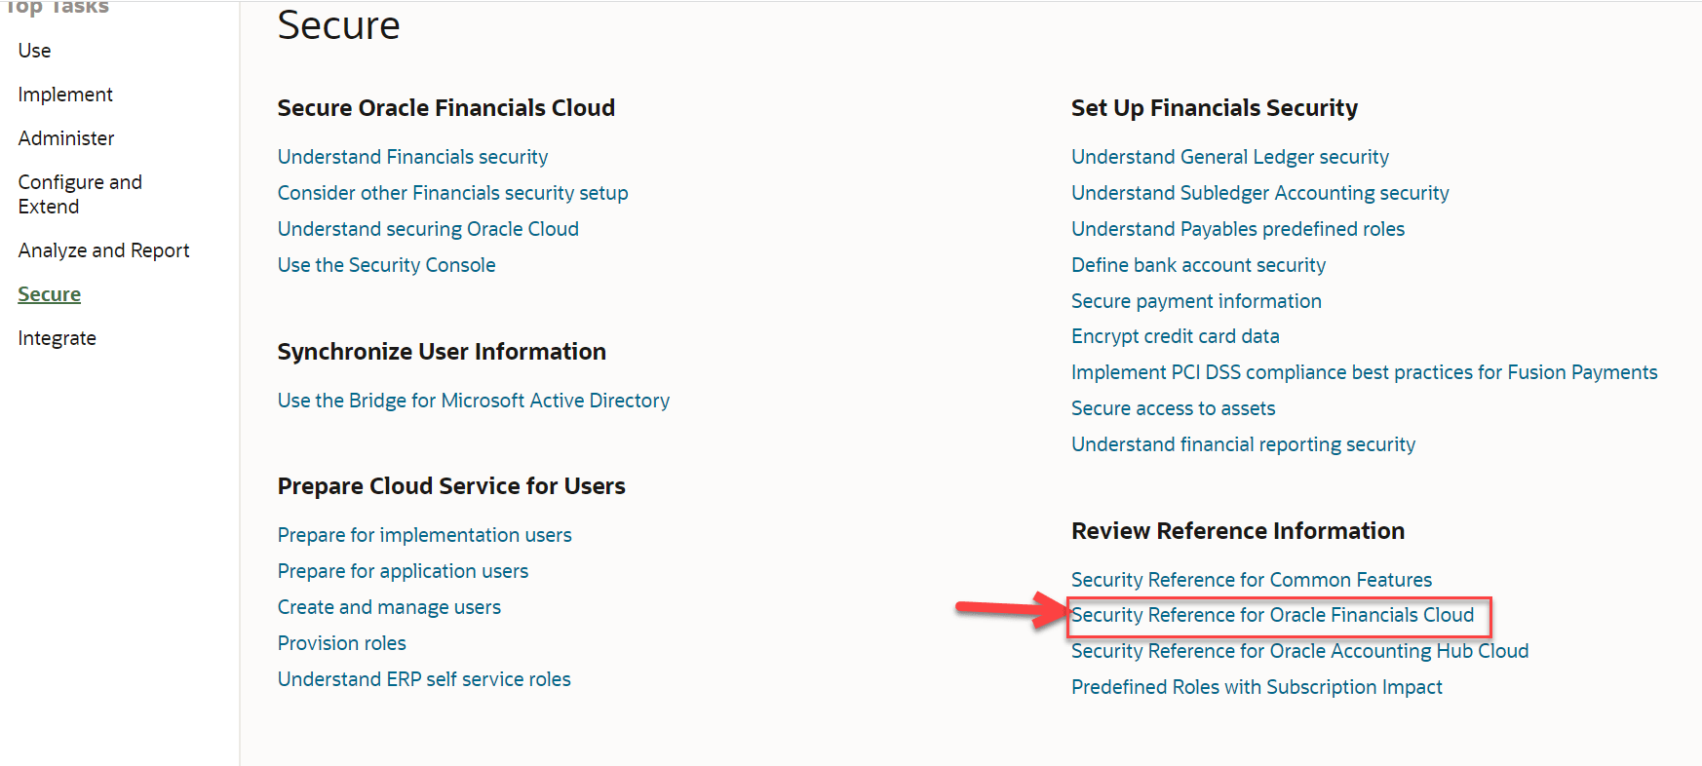Open Security Reference for Oracle Financials Cloud
The image size is (1702, 766).
tap(1272, 615)
